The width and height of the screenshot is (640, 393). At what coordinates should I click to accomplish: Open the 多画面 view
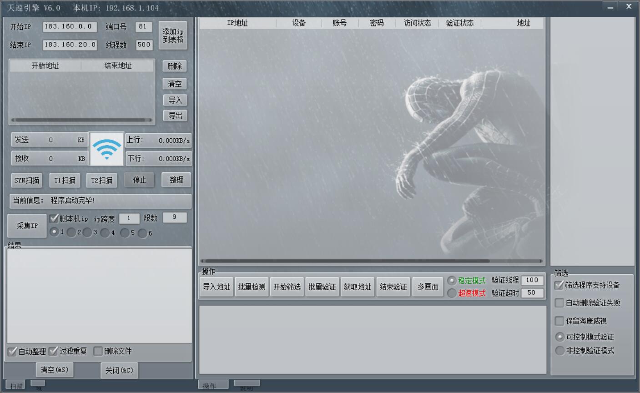pos(428,287)
